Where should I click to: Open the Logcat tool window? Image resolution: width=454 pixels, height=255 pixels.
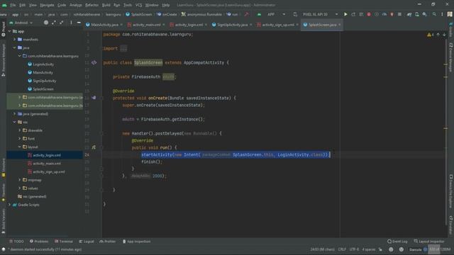[x=87, y=242]
